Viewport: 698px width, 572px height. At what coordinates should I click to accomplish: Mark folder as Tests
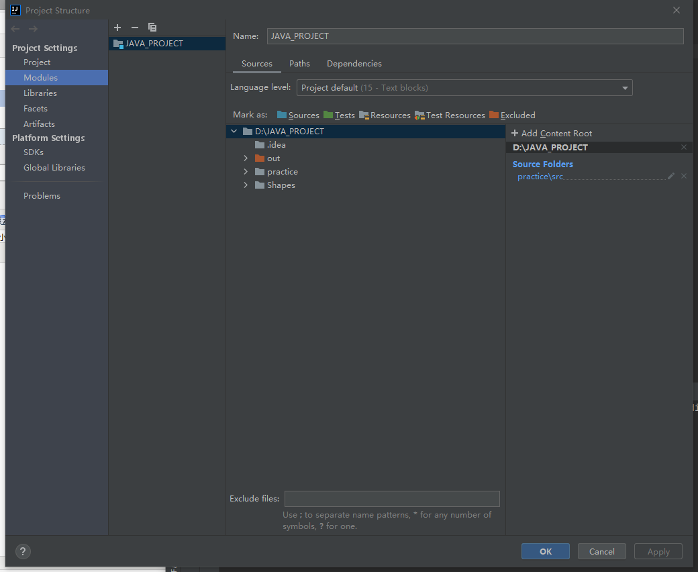339,115
